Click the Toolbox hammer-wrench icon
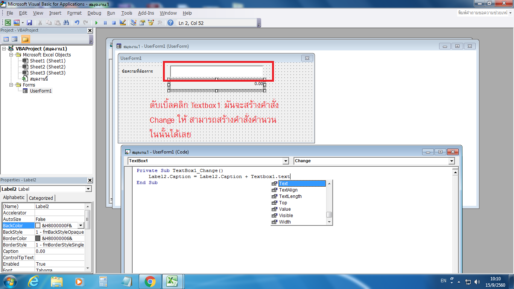514x289 pixels. click(160, 23)
